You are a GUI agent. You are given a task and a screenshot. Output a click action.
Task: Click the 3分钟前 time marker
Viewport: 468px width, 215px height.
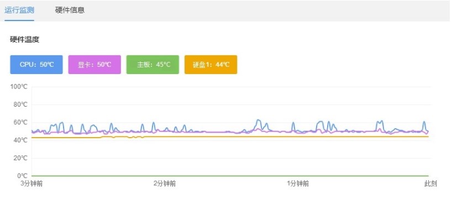tap(31, 183)
